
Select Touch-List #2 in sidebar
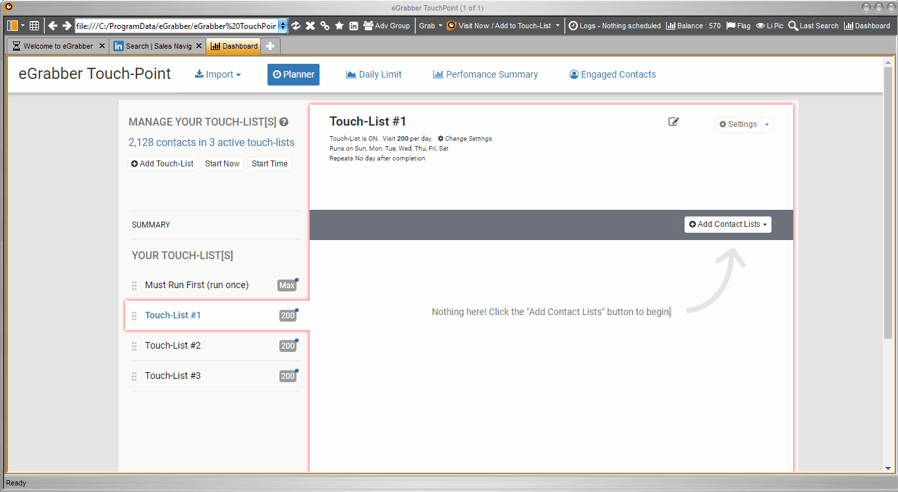tap(173, 345)
